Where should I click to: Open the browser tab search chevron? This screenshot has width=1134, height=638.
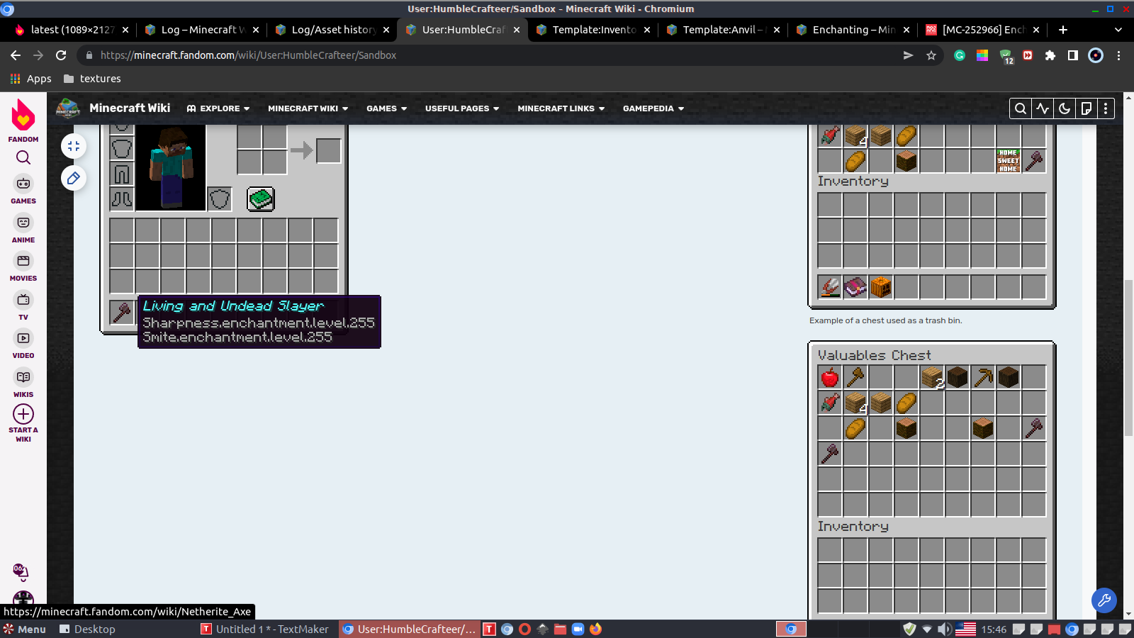pyautogui.click(x=1118, y=30)
